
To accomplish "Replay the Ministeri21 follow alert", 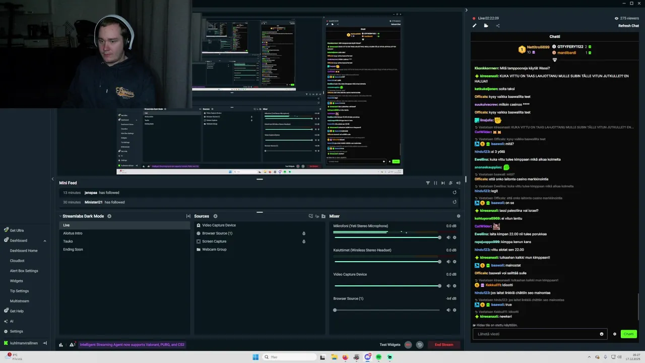I will point(455,202).
